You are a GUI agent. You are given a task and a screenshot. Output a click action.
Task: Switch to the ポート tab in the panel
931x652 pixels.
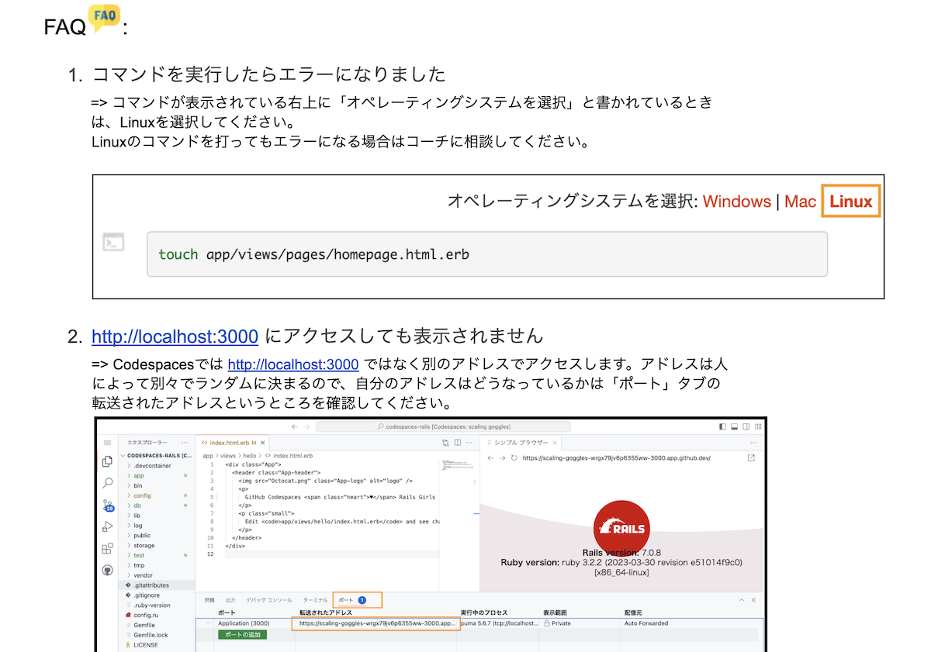(x=346, y=600)
